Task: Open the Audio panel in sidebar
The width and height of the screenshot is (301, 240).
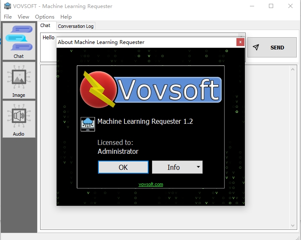Action: point(19,119)
